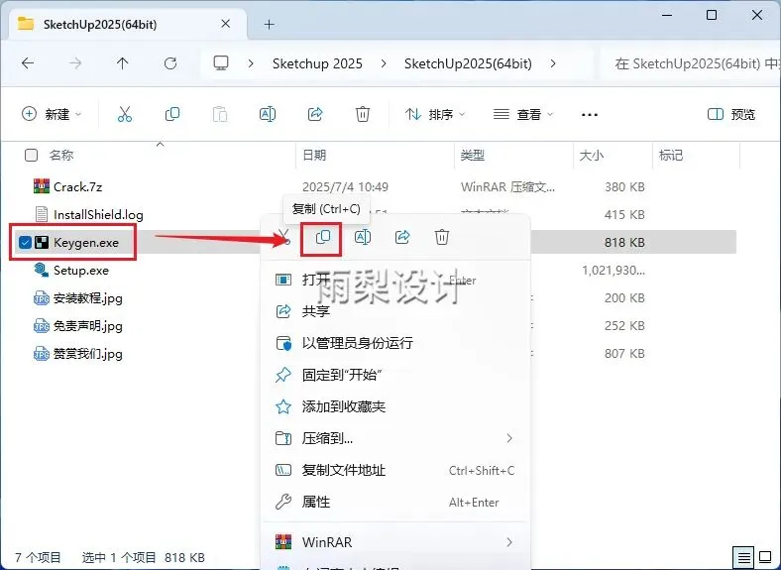Click the InstallShield.log document icon

pyautogui.click(x=42, y=215)
